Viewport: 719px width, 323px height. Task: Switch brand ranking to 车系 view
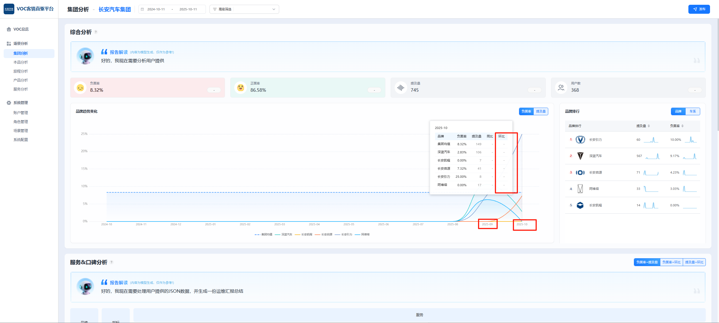693,111
